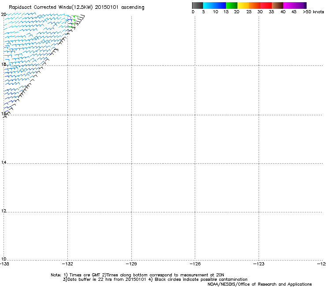
Task: Pick the yellow 20-25 knots color swatch
Action: coord(243,5)
